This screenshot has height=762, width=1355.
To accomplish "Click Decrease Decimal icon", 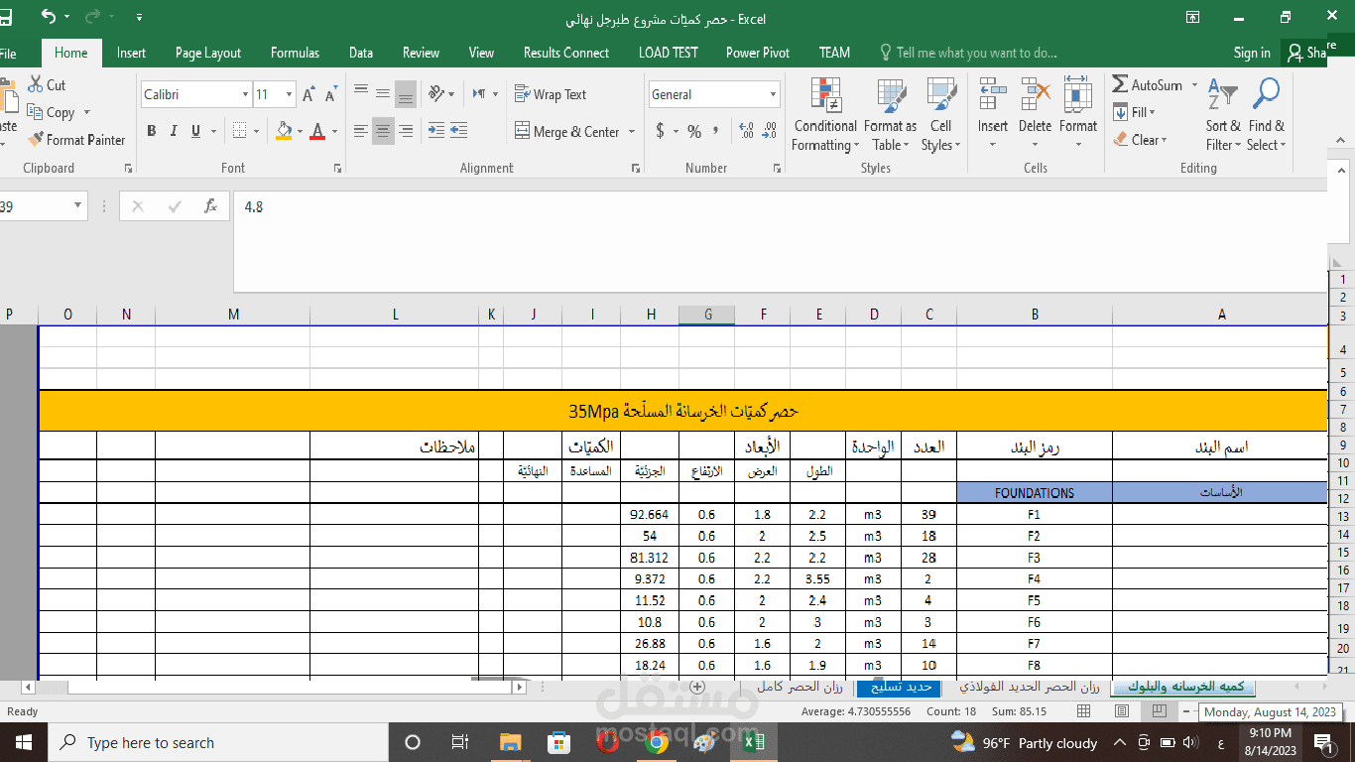I will (769, 131).
